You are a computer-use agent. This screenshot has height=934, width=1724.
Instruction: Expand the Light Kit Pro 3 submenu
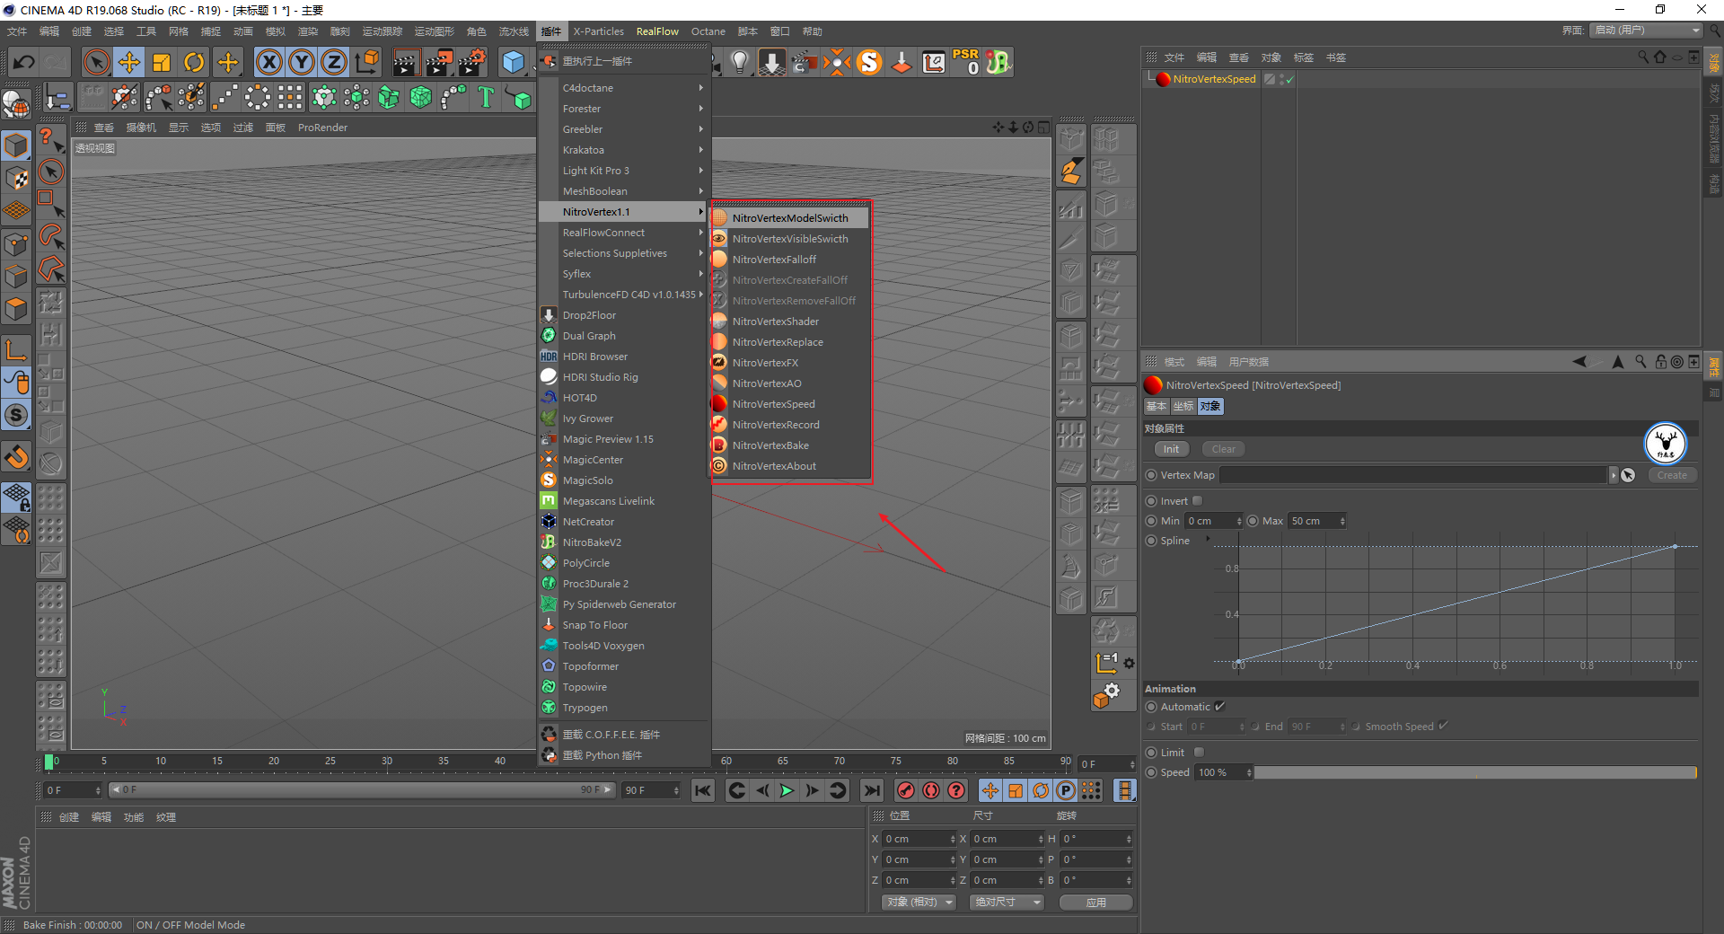(623, 171)
